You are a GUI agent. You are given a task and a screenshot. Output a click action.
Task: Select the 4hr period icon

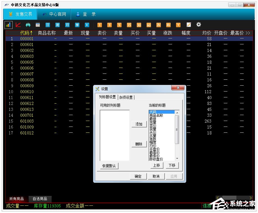coord(168,25)
